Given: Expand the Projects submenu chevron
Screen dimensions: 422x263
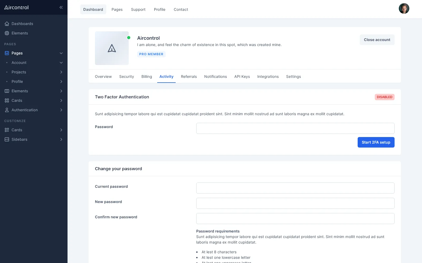Looking at the screenshot, I should 61,72.
